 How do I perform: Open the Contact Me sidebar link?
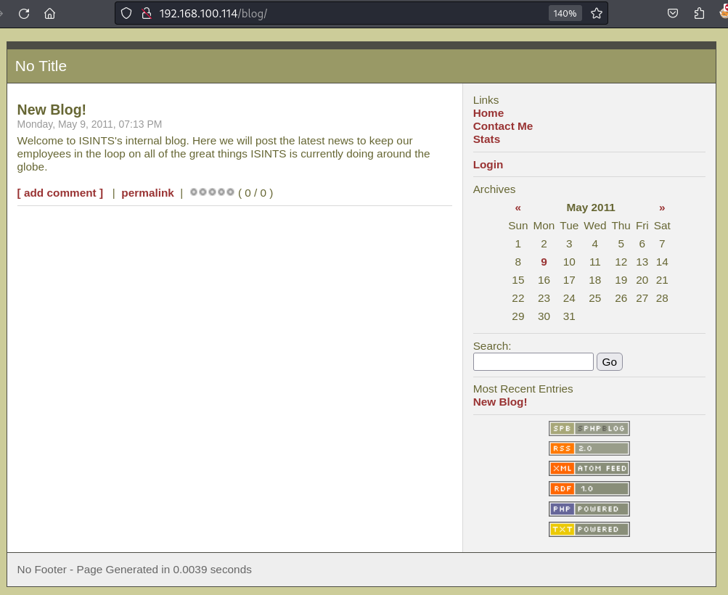[502, 126]
